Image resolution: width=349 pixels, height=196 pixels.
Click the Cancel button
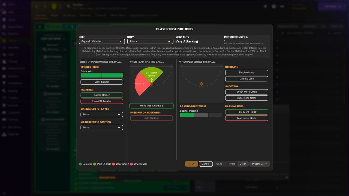(206, 164)
